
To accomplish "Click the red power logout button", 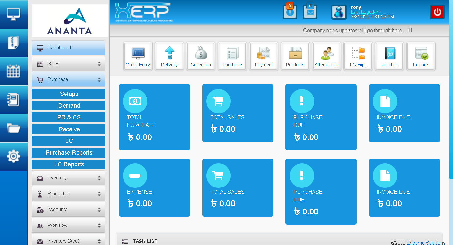I will tap(437, 12).
